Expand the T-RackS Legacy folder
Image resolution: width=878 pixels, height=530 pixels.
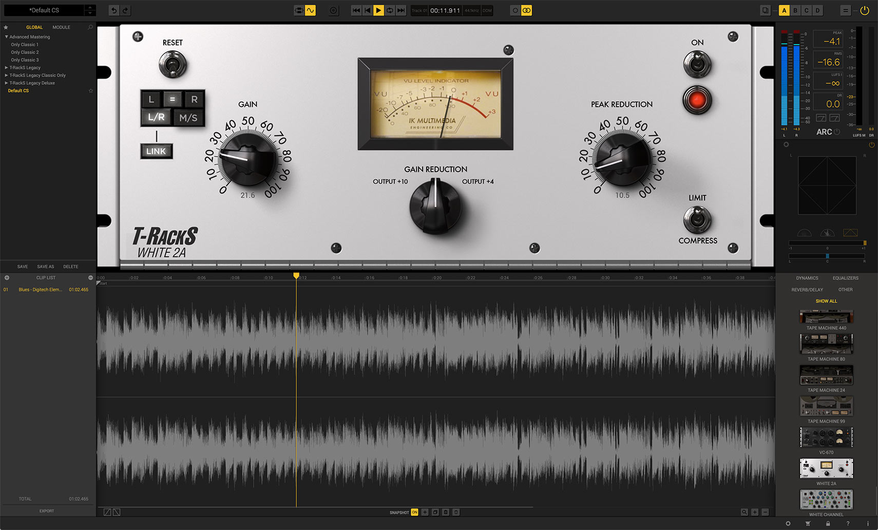7,68
